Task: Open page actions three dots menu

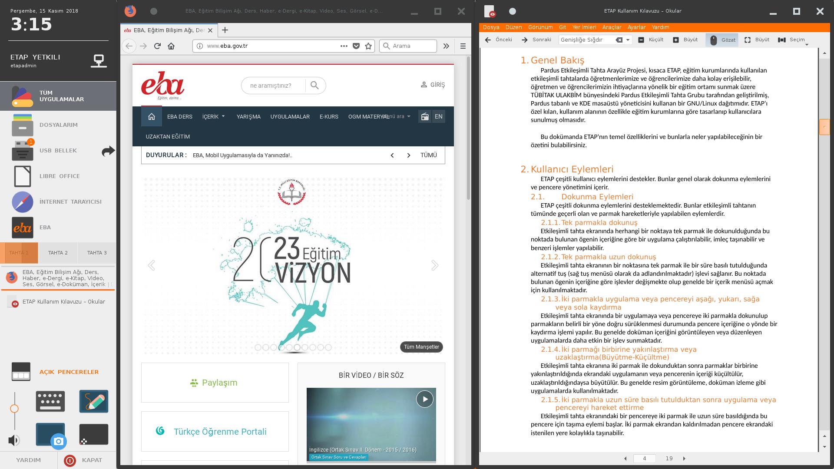Action: [x=344, y=46]
